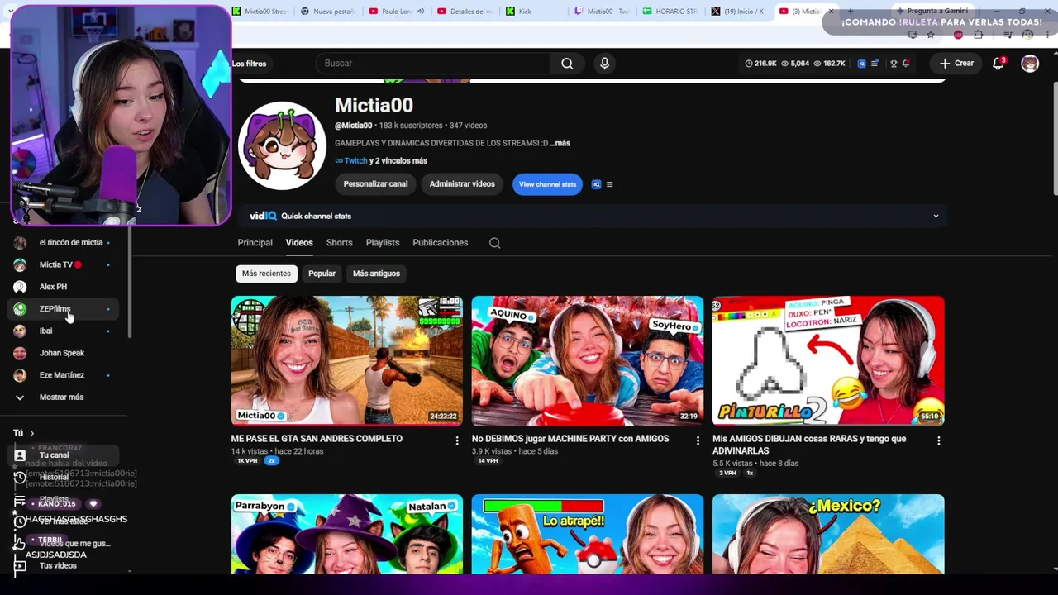Open Mictia TV live subscription
Viewport: 1058px width, 595px height.
click(63, 264)
